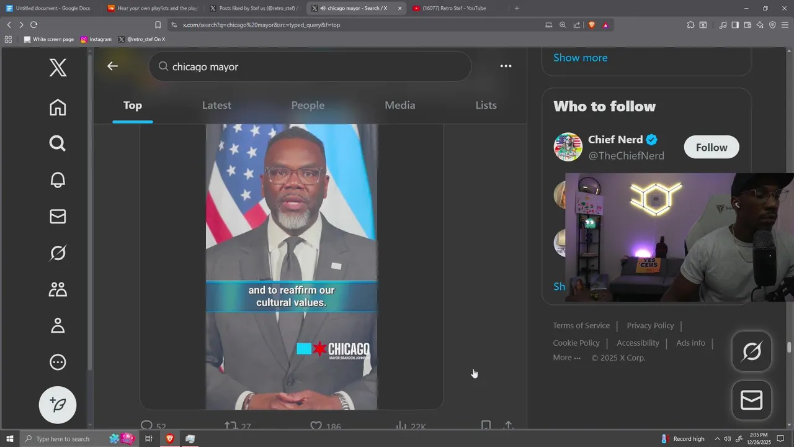Screen dimensions: 794x447
Task: Open floating Grok button
Action: [752, 352]
